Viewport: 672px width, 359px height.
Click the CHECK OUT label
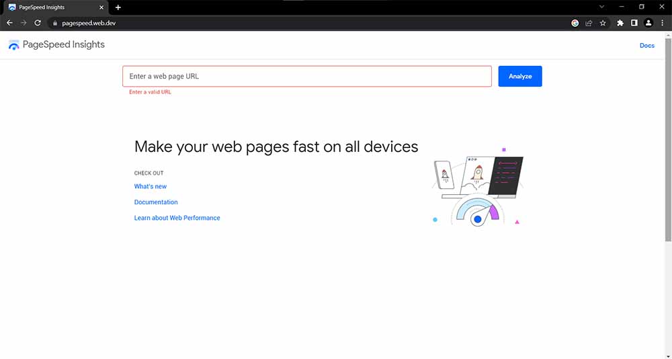pos(149,173)
